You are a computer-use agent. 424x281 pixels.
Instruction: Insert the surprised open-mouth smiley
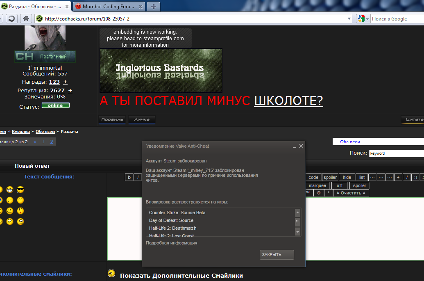click(x=20, y=210)
